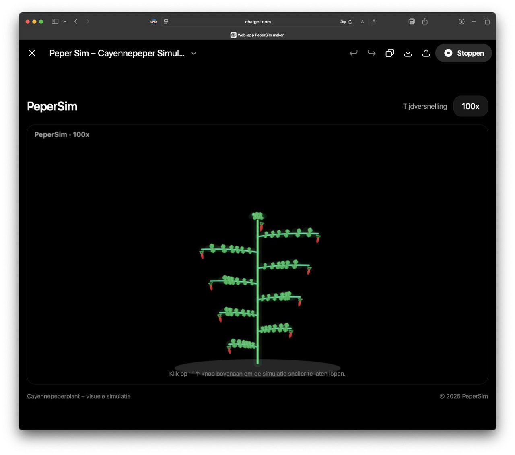
Task: Copy the canvas content with copy icon
Action: 389,53
